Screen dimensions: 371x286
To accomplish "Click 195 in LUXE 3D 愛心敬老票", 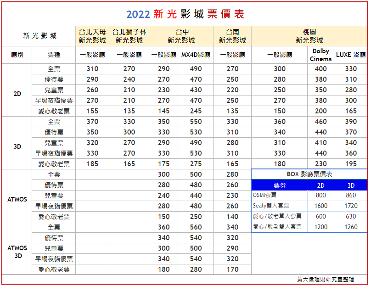I will click(x=351, y=164).
